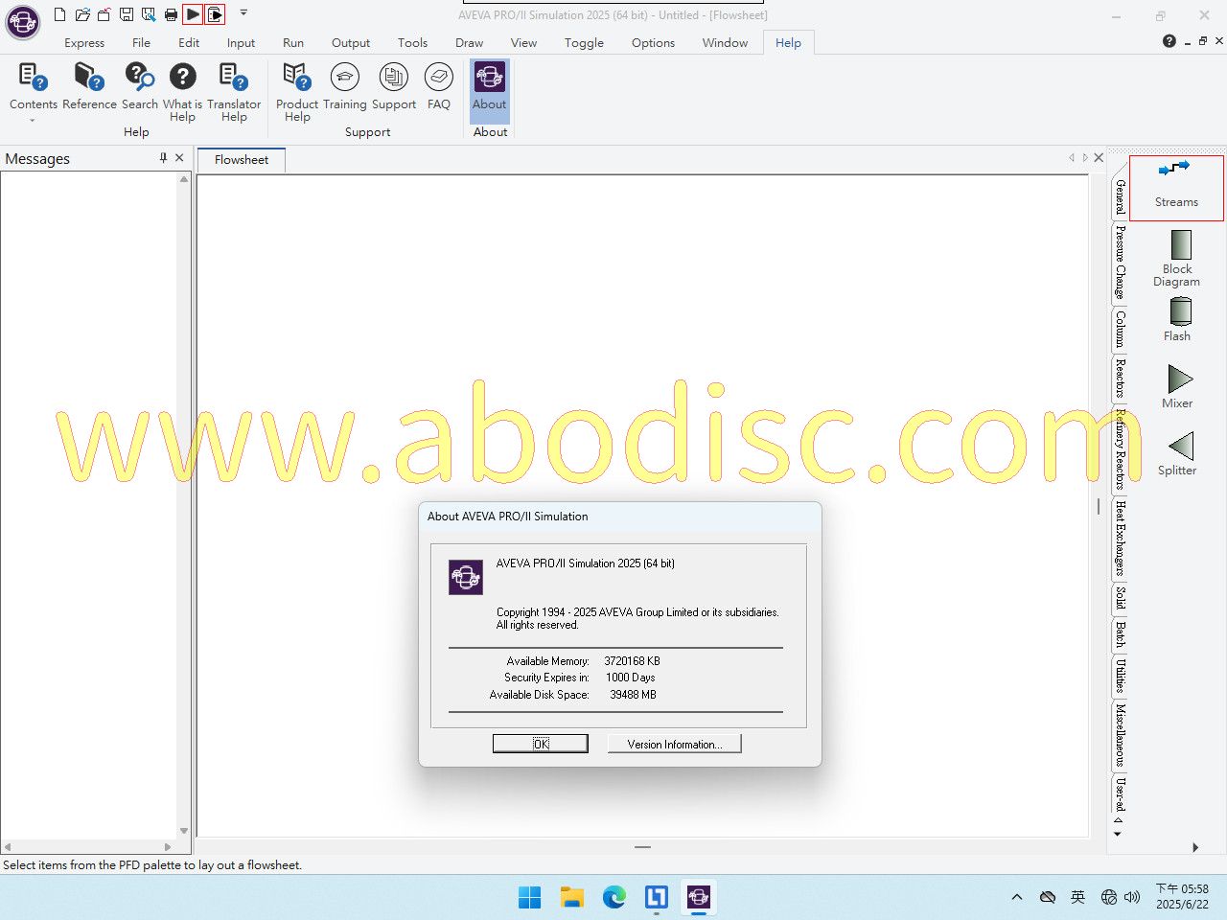Open File Explorer from the taskbar
This screenshot has width=1227, height=920.
coord(572,897)
